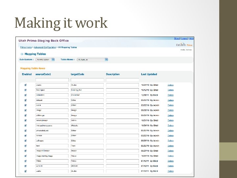Go to Primo Home breadcrumb
This screenshot has height=178, width=237.
26,47
